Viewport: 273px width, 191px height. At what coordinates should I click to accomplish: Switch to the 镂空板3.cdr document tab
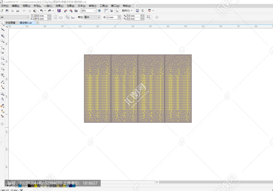coord(26,23)
